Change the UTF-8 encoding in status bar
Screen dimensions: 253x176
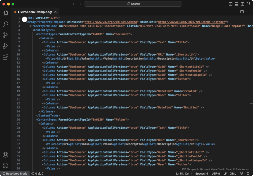pos(216,174)
